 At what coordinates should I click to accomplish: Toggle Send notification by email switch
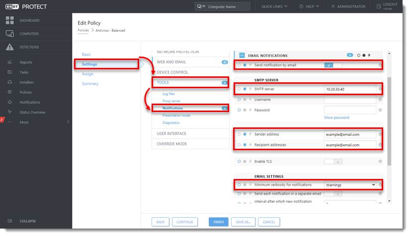pyautogui.click(x=333, y=65)
